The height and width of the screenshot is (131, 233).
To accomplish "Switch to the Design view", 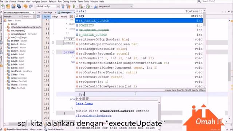I will (55, 17).
